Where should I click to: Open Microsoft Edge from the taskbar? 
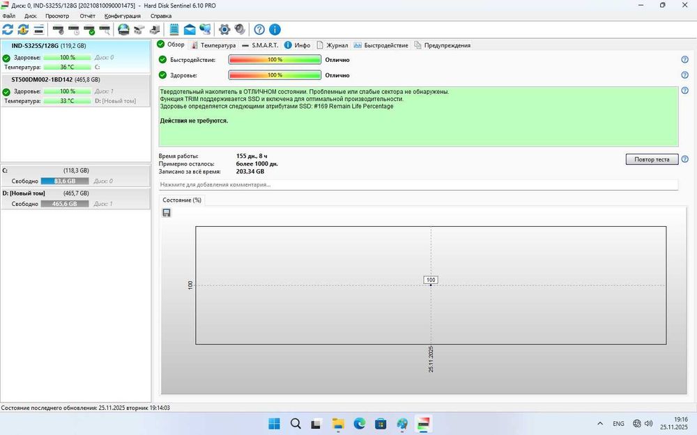(x=360, y=424)
